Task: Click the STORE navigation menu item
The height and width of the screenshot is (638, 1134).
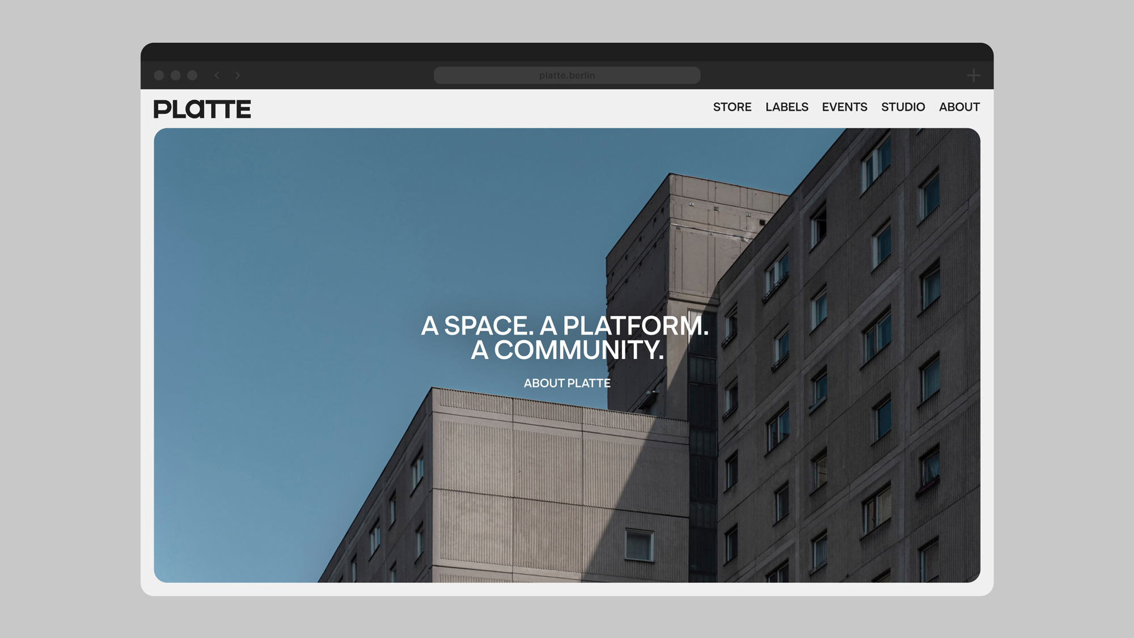Action: tap(732, 108)
